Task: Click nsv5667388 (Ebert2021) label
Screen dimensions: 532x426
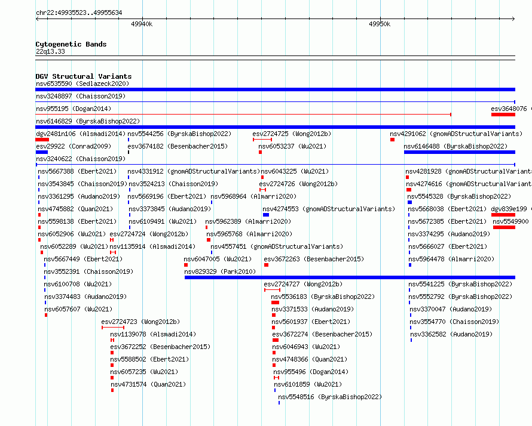Action: click(x=77, y=171)
